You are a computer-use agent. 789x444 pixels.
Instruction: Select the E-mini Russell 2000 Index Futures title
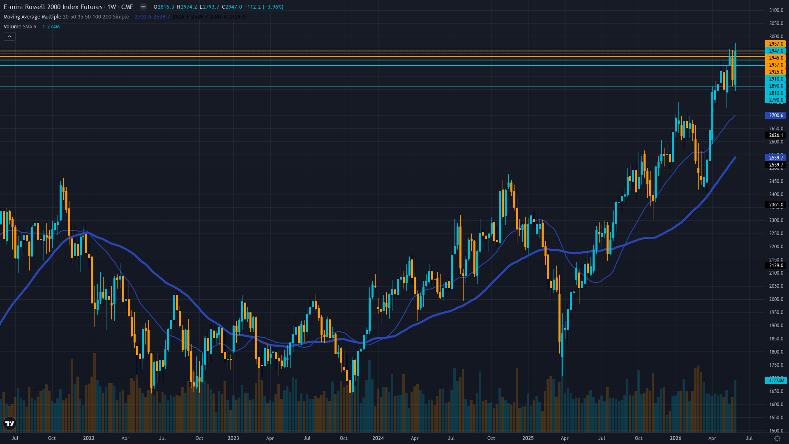[68, 7]
